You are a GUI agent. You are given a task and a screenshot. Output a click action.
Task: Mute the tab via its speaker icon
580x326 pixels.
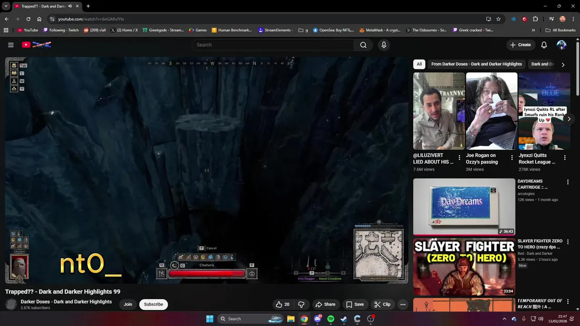pyautogui.click(x=70, y=6)
